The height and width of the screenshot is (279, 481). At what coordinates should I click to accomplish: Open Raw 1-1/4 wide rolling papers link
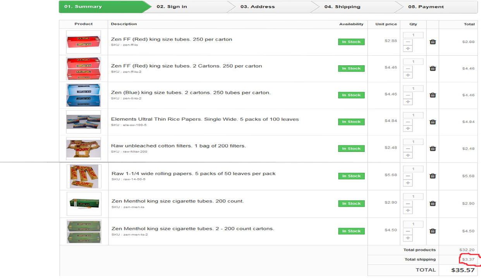(x=194, y=174)
